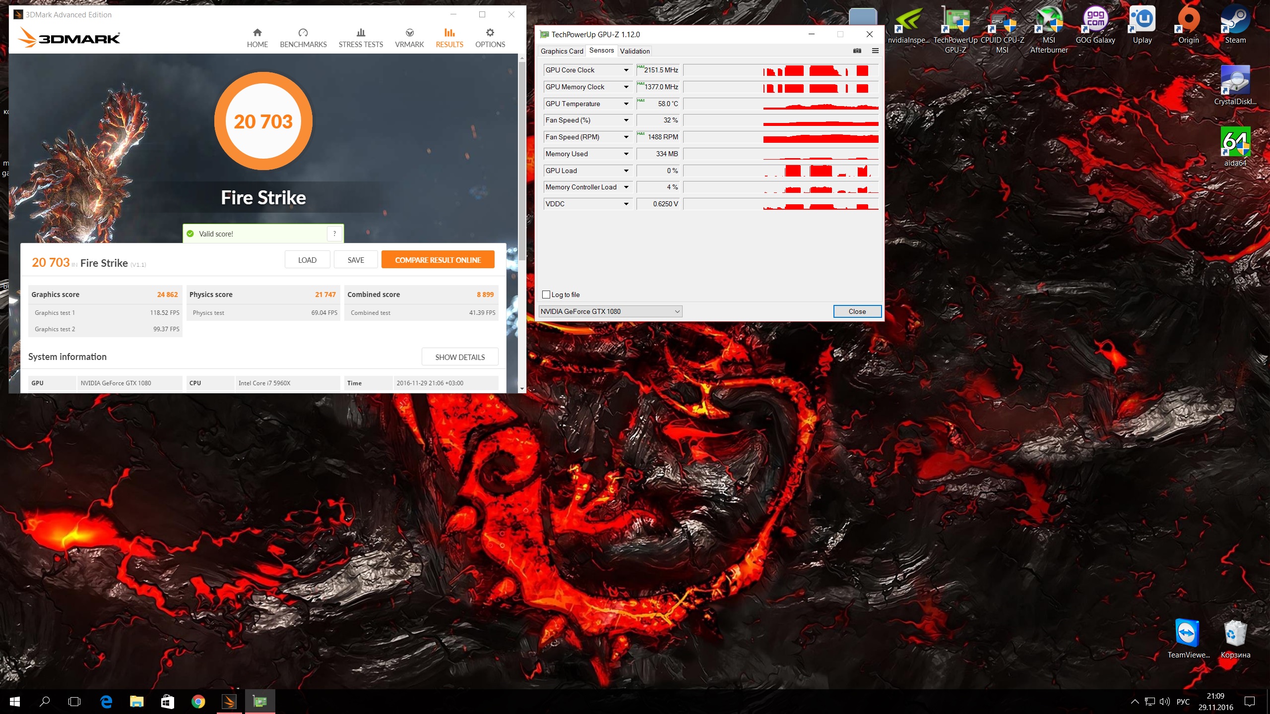The width and height of the screenshot is (1270, 714).
Task: Open the 3DMark Home icon
Action: [x=257, y=33]
